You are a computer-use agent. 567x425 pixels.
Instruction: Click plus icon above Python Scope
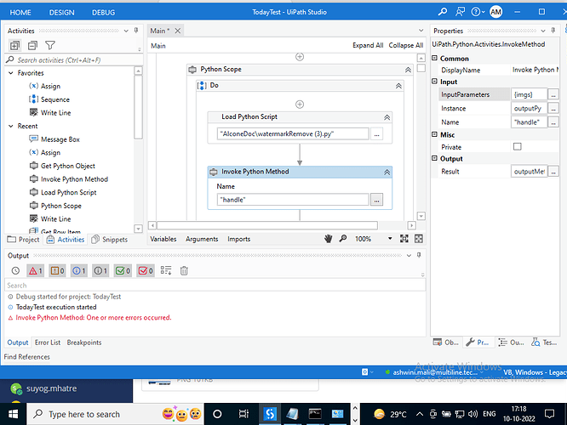coord(300,57)
